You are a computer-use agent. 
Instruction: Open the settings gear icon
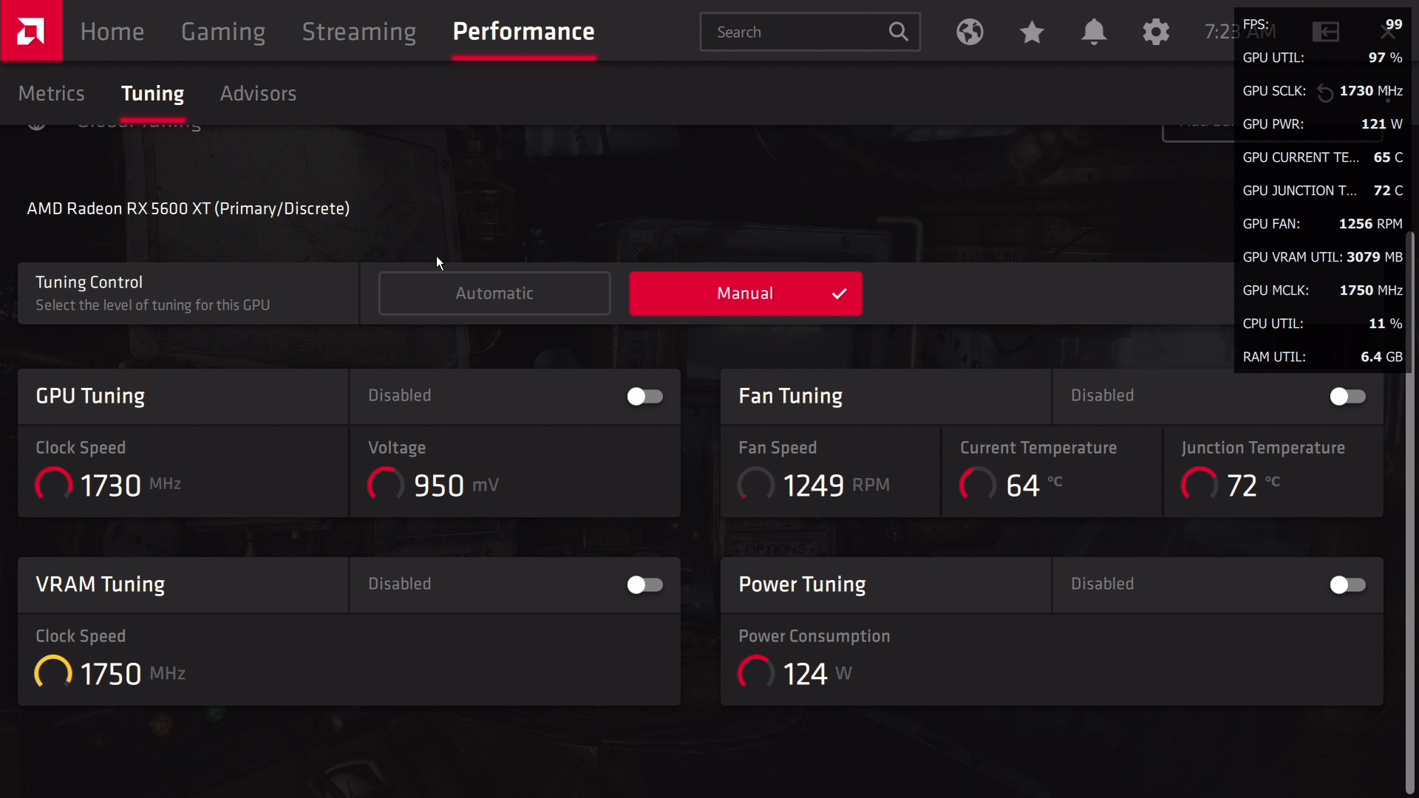pyautogui.click(x=1156, y=32)
